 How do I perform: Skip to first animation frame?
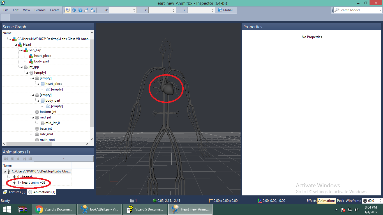(x=6, y=159)
